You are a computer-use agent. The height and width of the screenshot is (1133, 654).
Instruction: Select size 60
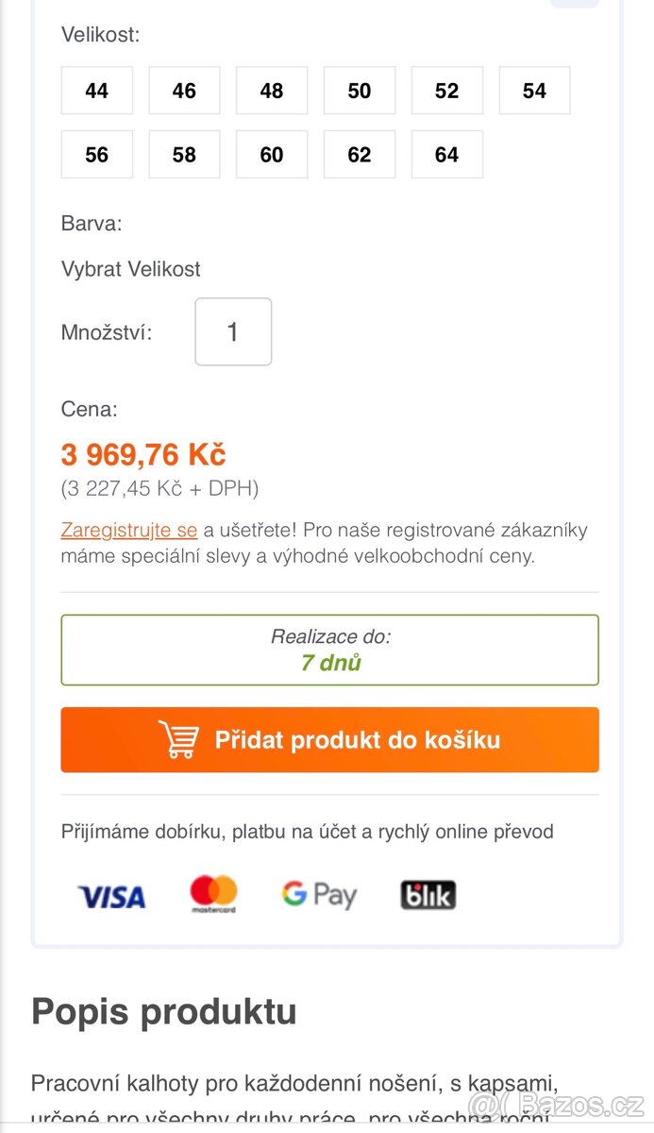(x=272, y=155)
